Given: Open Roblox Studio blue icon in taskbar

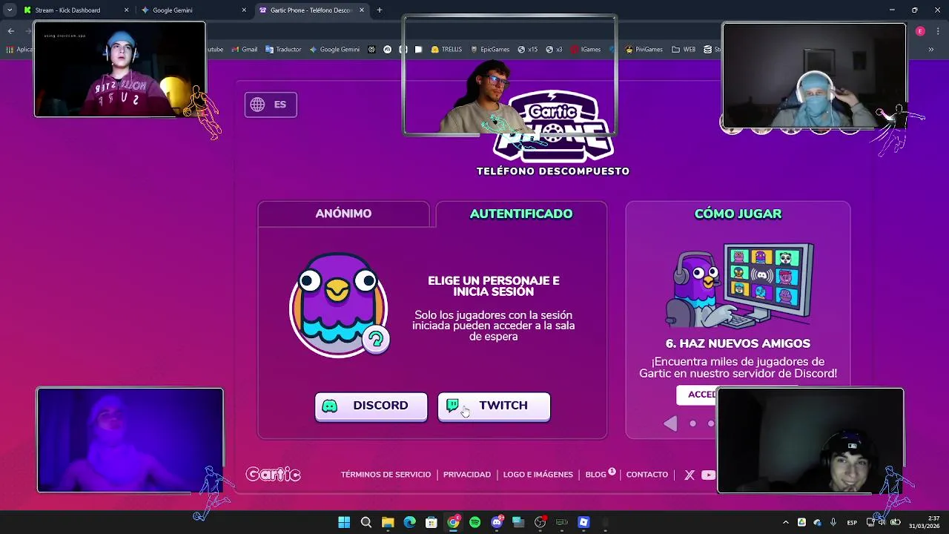Looking at the screenshot, I should (583, 522).
